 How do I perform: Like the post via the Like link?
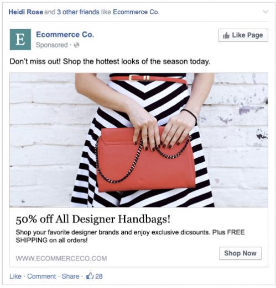pos(15,276)
